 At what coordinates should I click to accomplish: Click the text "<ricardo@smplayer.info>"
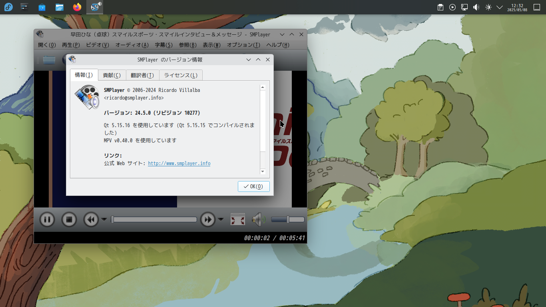pyautogui.click(x=134, y=98)
